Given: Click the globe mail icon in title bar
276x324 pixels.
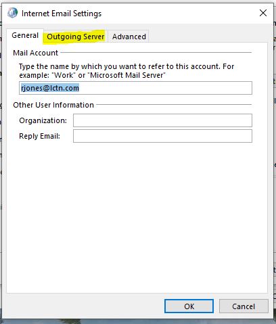Looking at the screenshot, I should [x=12, y=13].
